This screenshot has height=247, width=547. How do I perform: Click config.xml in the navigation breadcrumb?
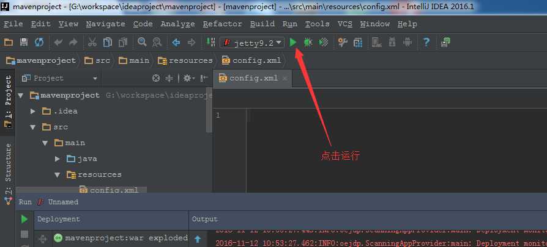251,60
